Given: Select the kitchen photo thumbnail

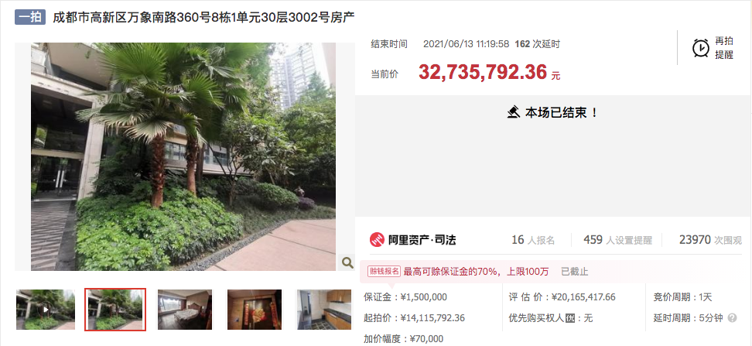Looking at the screenshot, I should (323, 310).
